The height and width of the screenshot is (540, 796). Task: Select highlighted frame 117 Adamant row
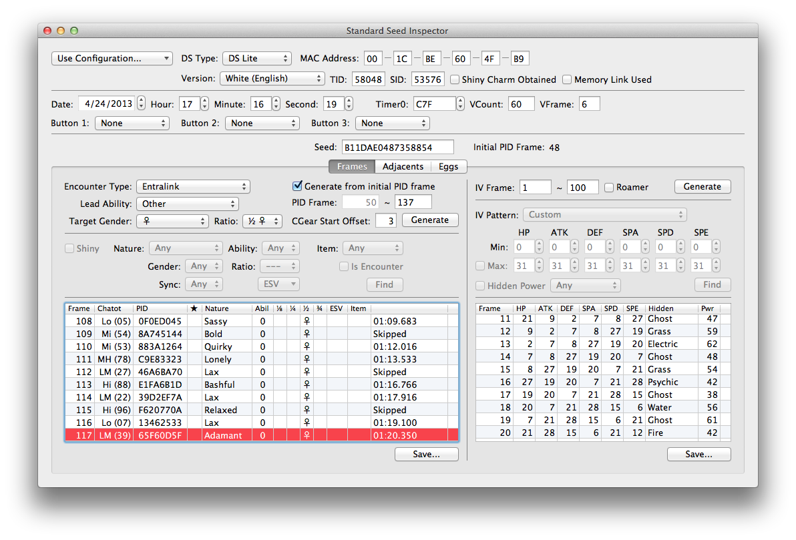pos(262,435)
